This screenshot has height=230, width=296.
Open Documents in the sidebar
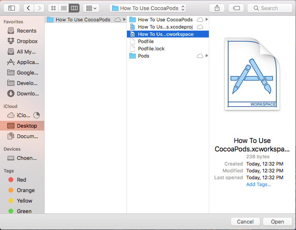coord(22,136)
